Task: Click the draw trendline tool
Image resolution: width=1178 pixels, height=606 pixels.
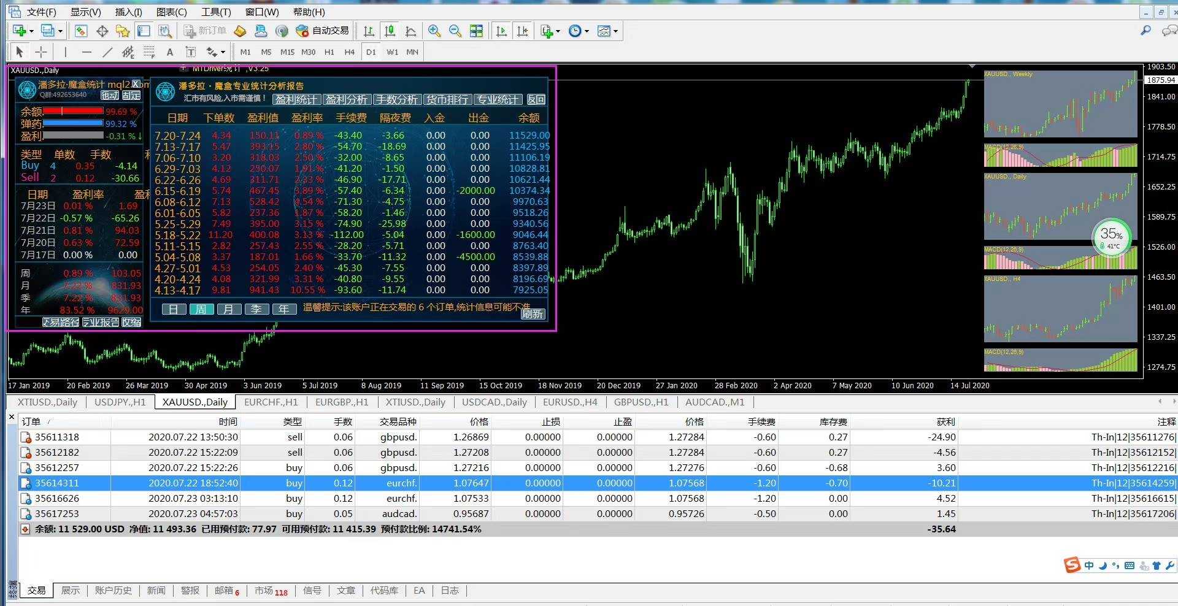Action: point(107,52)
